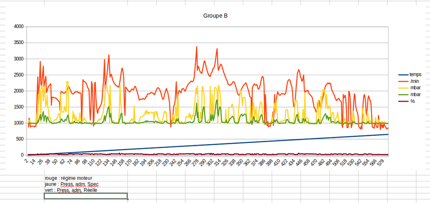Click the cell containing vert : Press. adm. Réelle
The image size is (430, 203).
click(x=71, y=190)
